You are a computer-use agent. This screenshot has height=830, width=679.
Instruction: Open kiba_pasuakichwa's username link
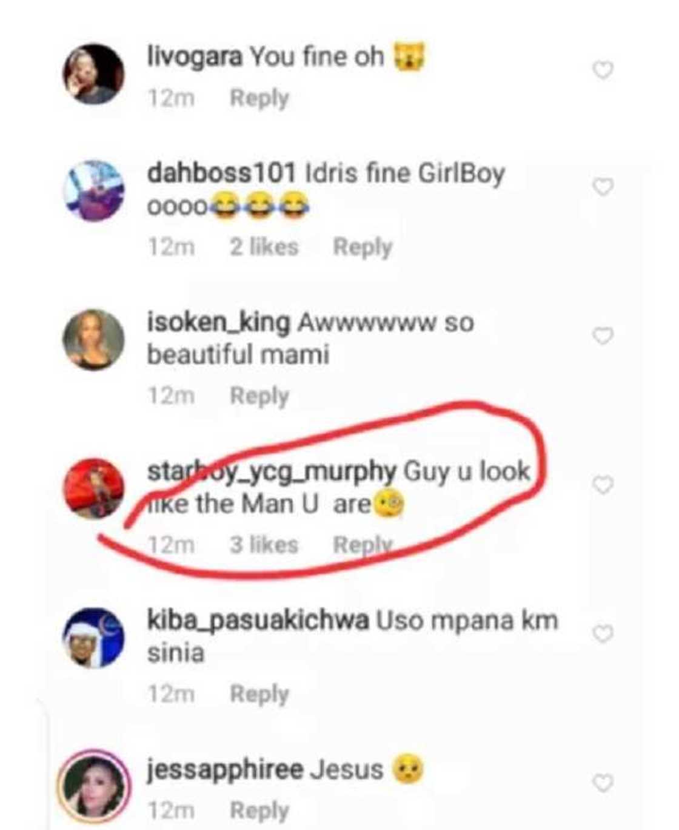258,620
